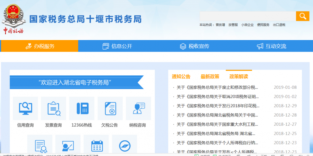
Task: Click the date 2018-12-29
Action: [285, 106]
